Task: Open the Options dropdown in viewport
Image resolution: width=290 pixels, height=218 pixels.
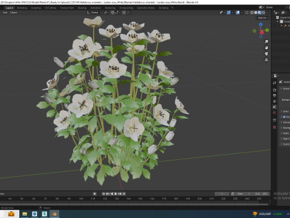Action: point(263,18)
